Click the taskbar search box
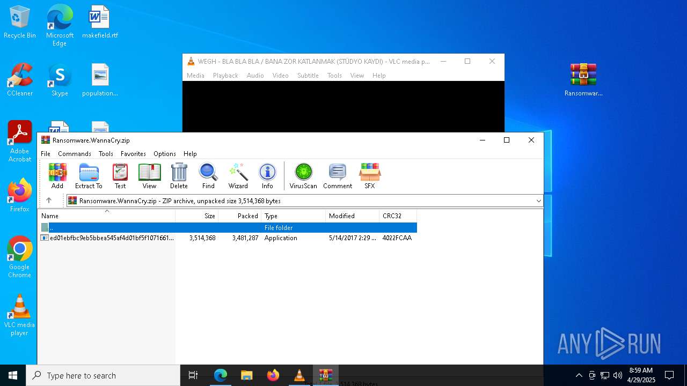687x386 pixels. 103,375
